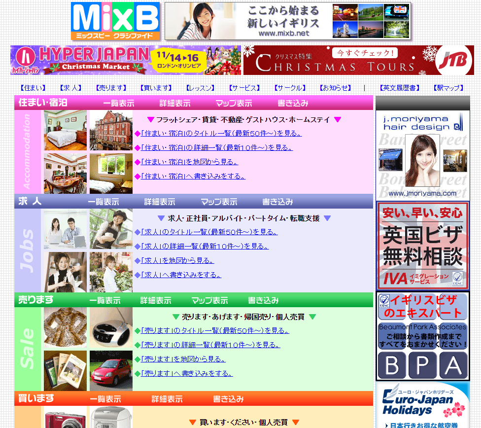Viewport: 481px width, 428px height.
Task: Open the florist photo in Jobs section
Action: pyautogui.click(x=111, y=272)
